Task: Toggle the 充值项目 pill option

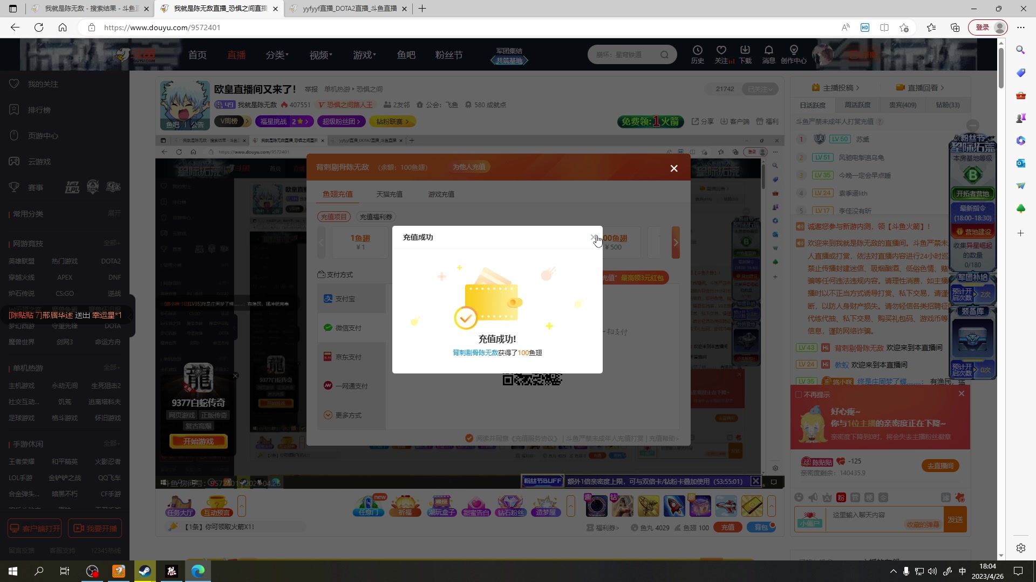Action: pyautogui.click(x=333, y=217)
